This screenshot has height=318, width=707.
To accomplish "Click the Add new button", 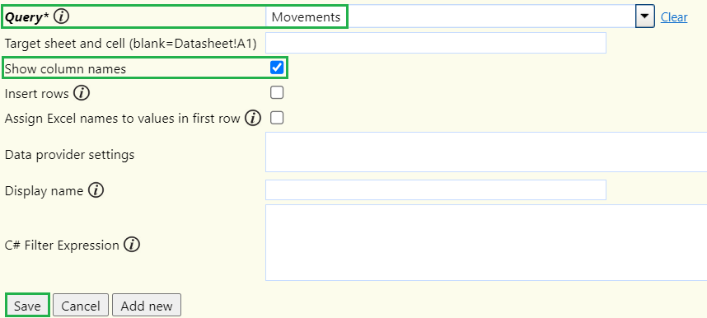I will pos(147,306).
